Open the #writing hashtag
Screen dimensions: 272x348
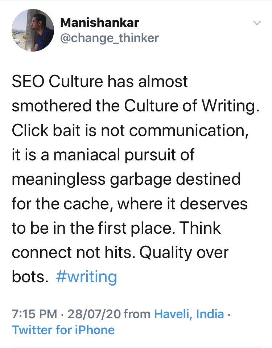87,277
